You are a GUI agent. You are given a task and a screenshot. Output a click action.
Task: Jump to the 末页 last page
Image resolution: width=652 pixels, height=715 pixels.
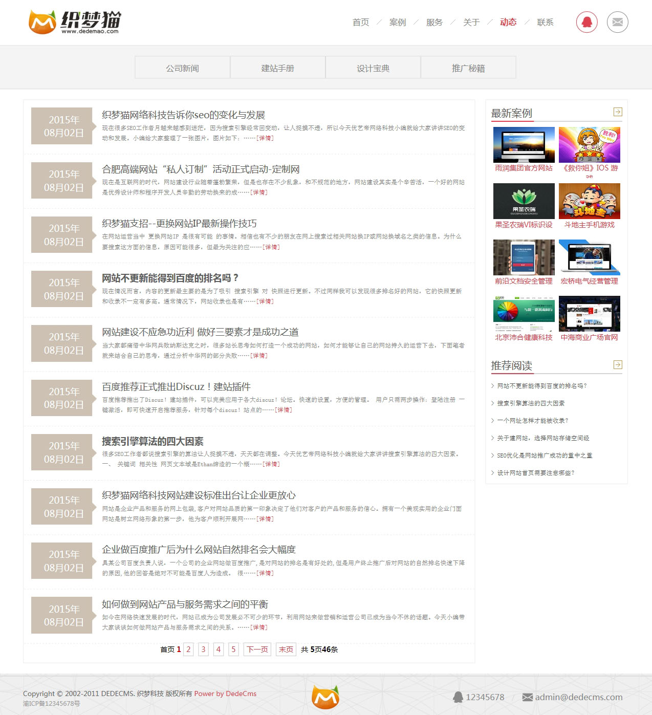286,649
